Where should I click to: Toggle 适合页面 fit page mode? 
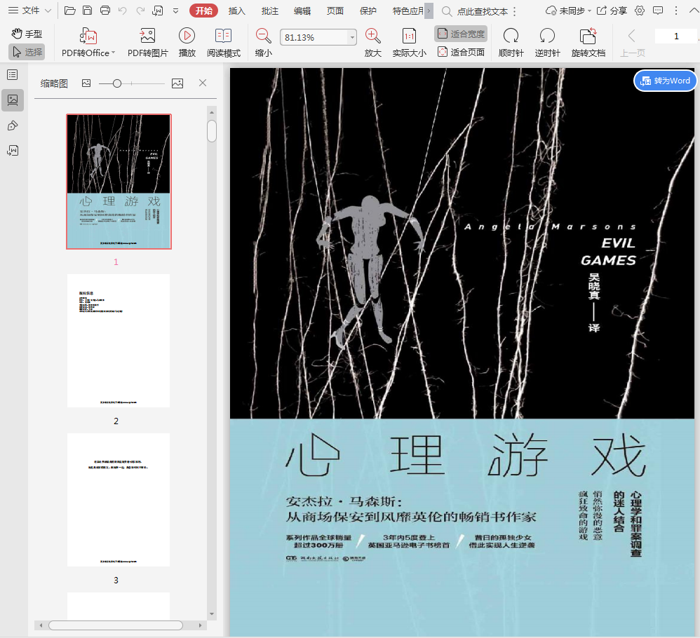point(461,52)
